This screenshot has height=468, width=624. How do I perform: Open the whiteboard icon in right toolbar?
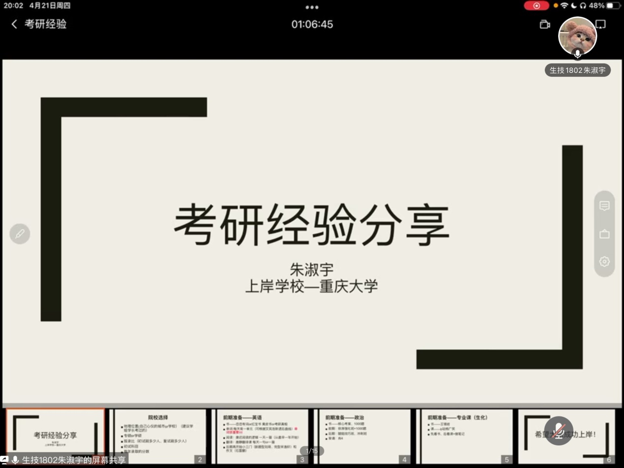pos(604,234)
